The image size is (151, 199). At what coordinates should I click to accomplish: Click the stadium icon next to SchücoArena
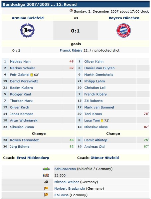pos(46,169)
